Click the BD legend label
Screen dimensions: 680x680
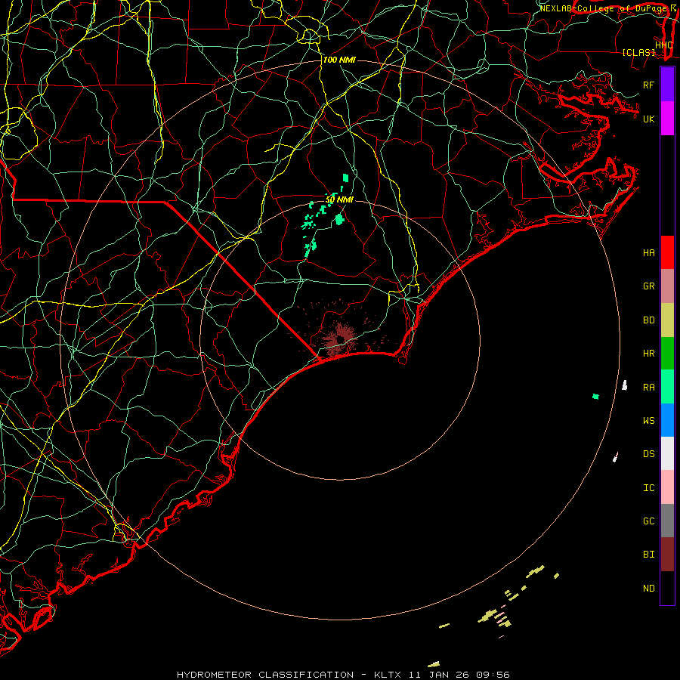(649, 320)
